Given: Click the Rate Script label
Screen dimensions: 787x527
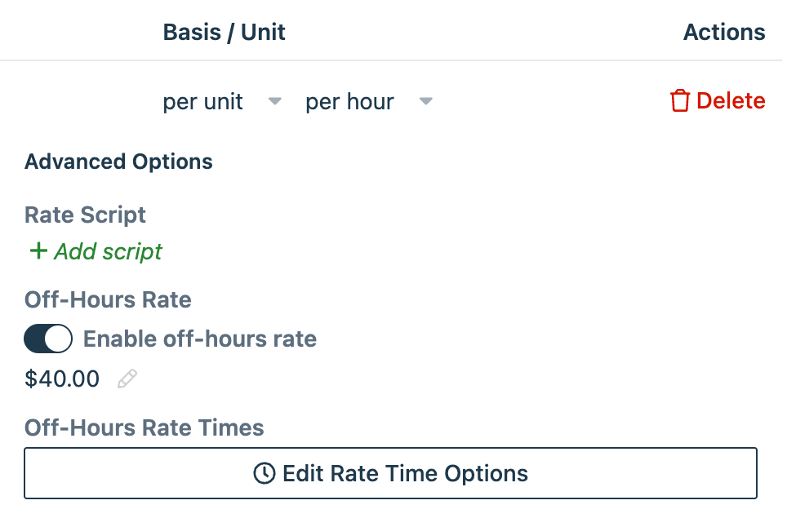Looking at the screenshot, I should 84,215.
